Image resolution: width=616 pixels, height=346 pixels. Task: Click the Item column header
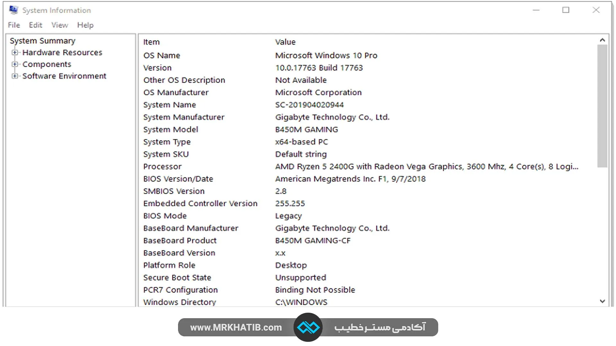click(151, 42)
